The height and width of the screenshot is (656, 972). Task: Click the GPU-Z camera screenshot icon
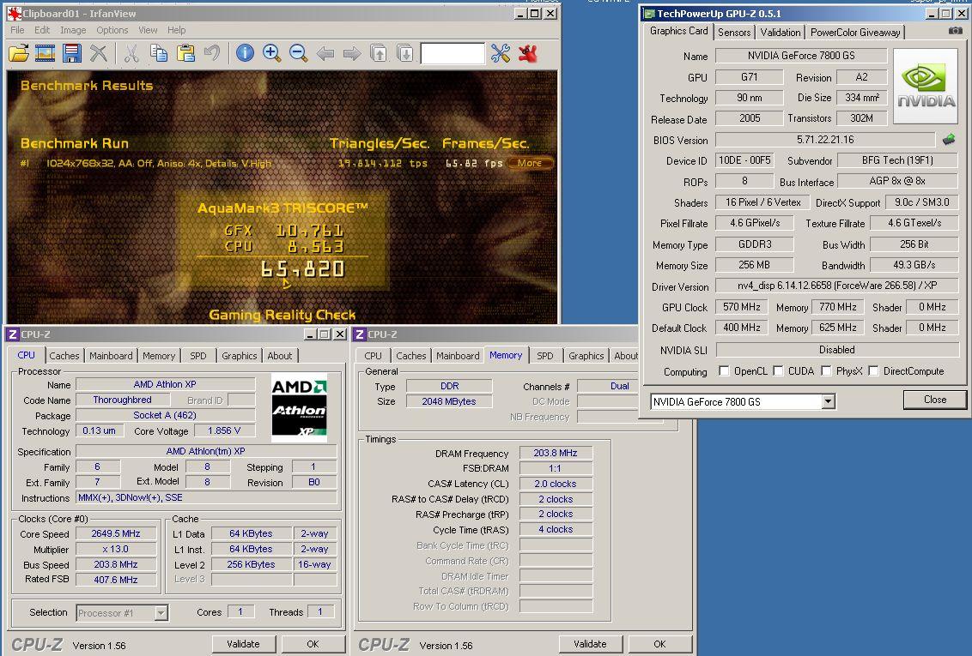956,31
